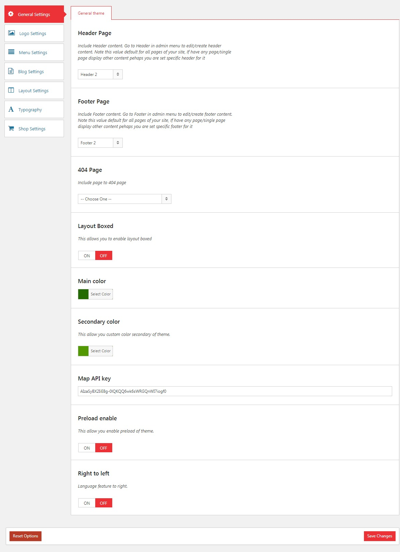The height and width of the screenshot is (552, 400).
Task: Click the image icon for Logo Settings
Action: pyautogui.click(x=11, y=33)
